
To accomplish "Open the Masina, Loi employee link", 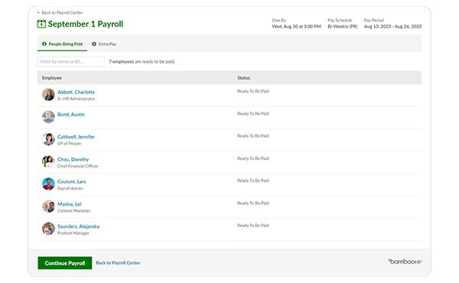I will pos(70,204).
